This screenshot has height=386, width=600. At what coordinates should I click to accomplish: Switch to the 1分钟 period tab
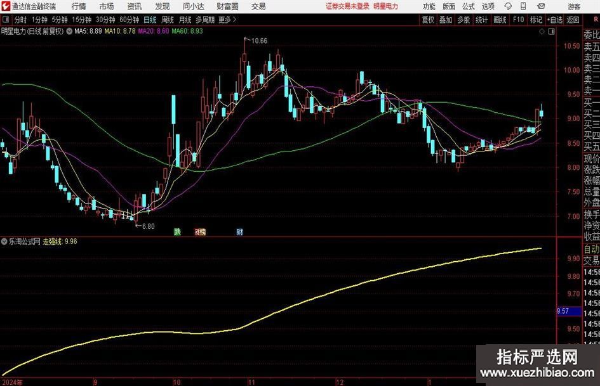pos(39,20)
